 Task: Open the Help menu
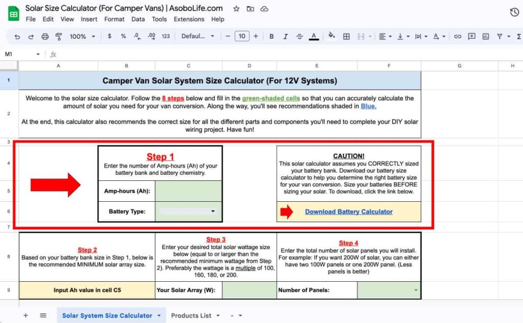[x=218, y=19]
